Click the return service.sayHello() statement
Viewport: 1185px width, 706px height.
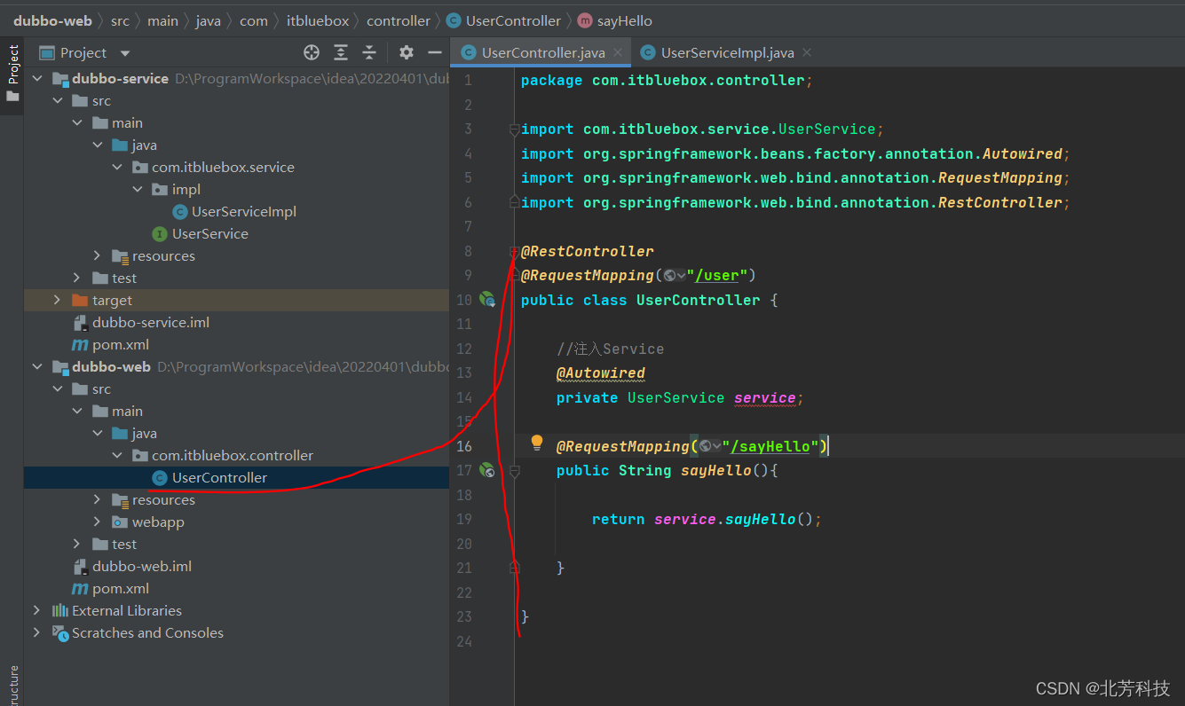pos(707,519)
